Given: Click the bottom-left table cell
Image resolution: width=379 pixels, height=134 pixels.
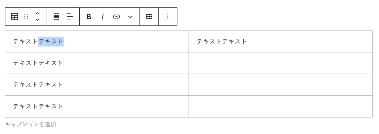Looking at the screenshot, I should [97, 106].
